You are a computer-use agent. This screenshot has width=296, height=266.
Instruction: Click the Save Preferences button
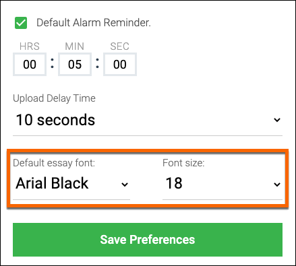148,240
